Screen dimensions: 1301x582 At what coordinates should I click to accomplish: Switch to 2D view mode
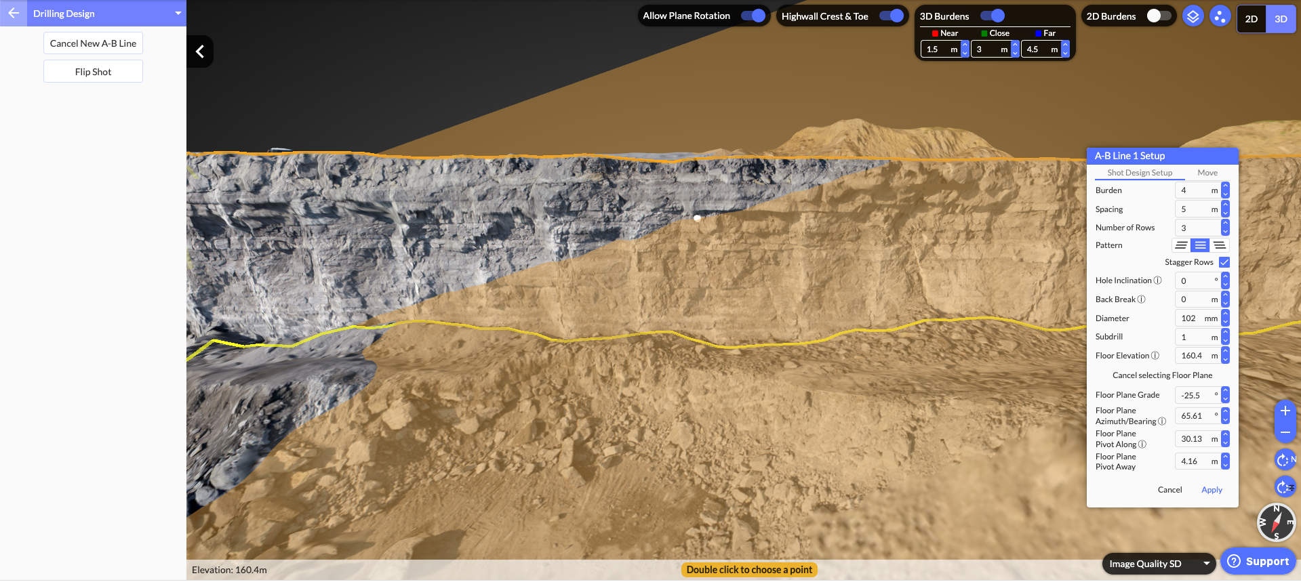1252,19
